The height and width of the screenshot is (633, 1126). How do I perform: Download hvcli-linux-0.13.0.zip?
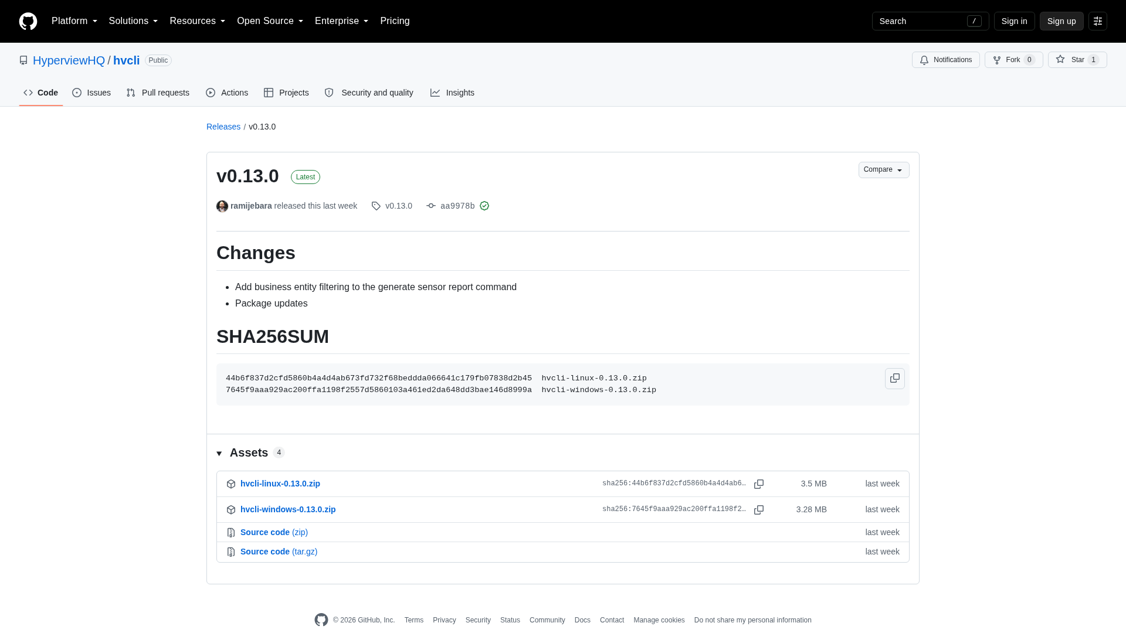(x=280, y=484)
